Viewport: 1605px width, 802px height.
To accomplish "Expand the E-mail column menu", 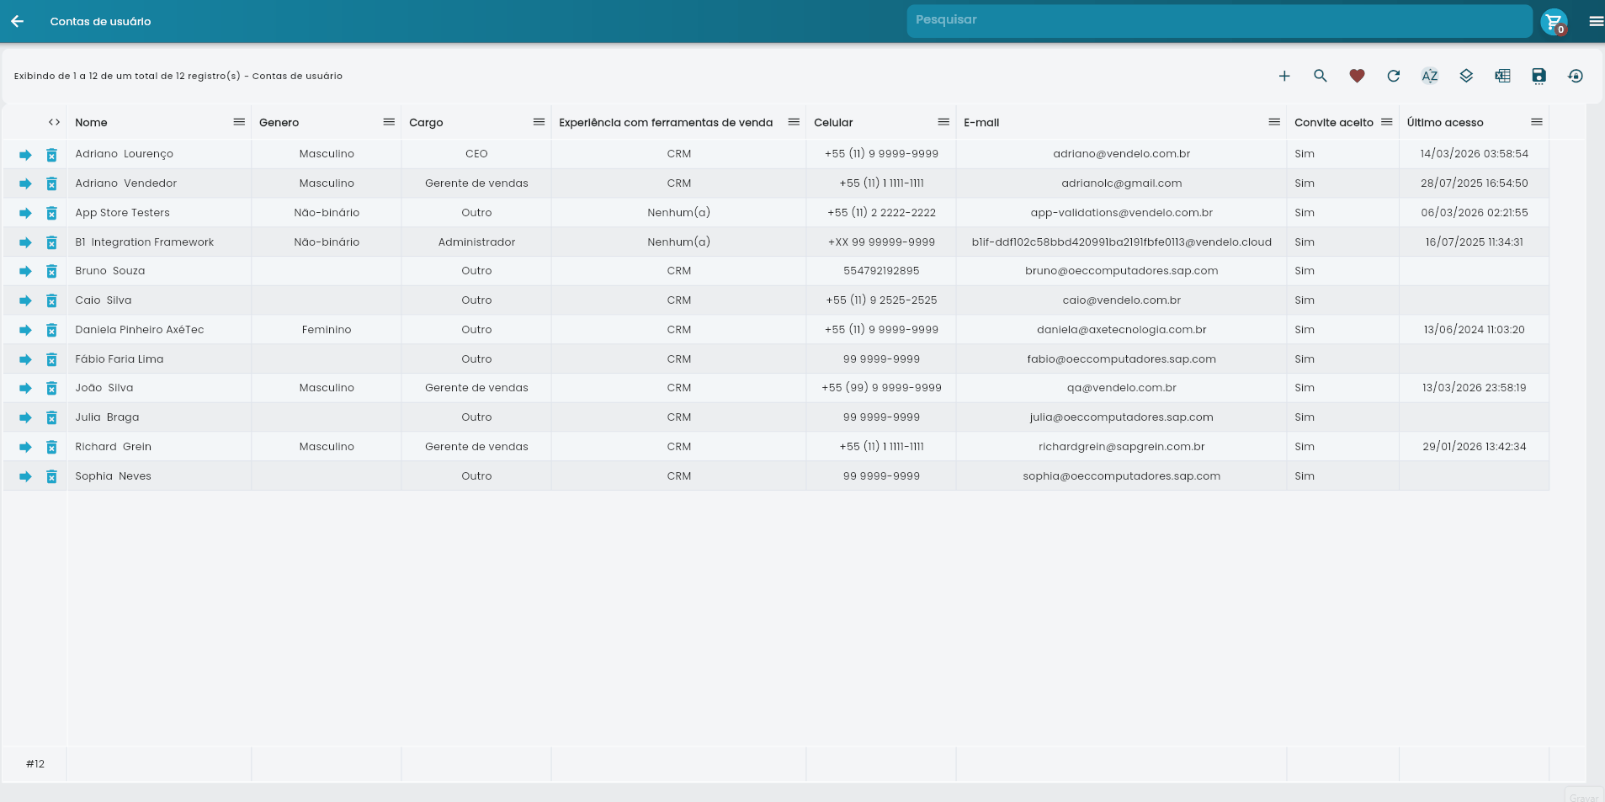I will pyautogui.click(x=1274, y=122).
